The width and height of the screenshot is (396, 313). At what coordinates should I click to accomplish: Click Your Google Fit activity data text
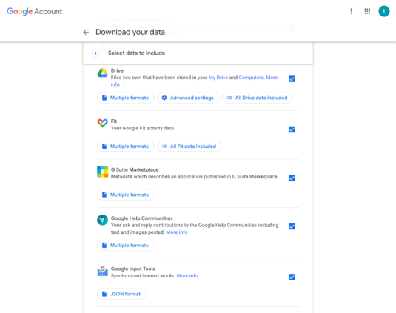pyautogui.click(x=143, y=128)
